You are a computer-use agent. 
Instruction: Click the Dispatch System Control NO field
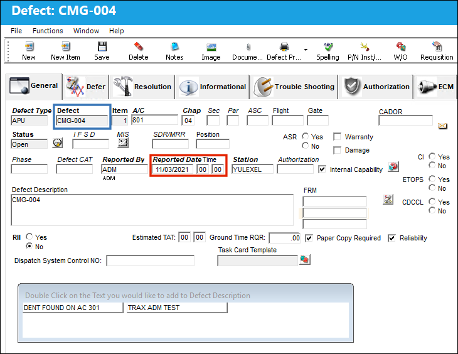(150, 260)
